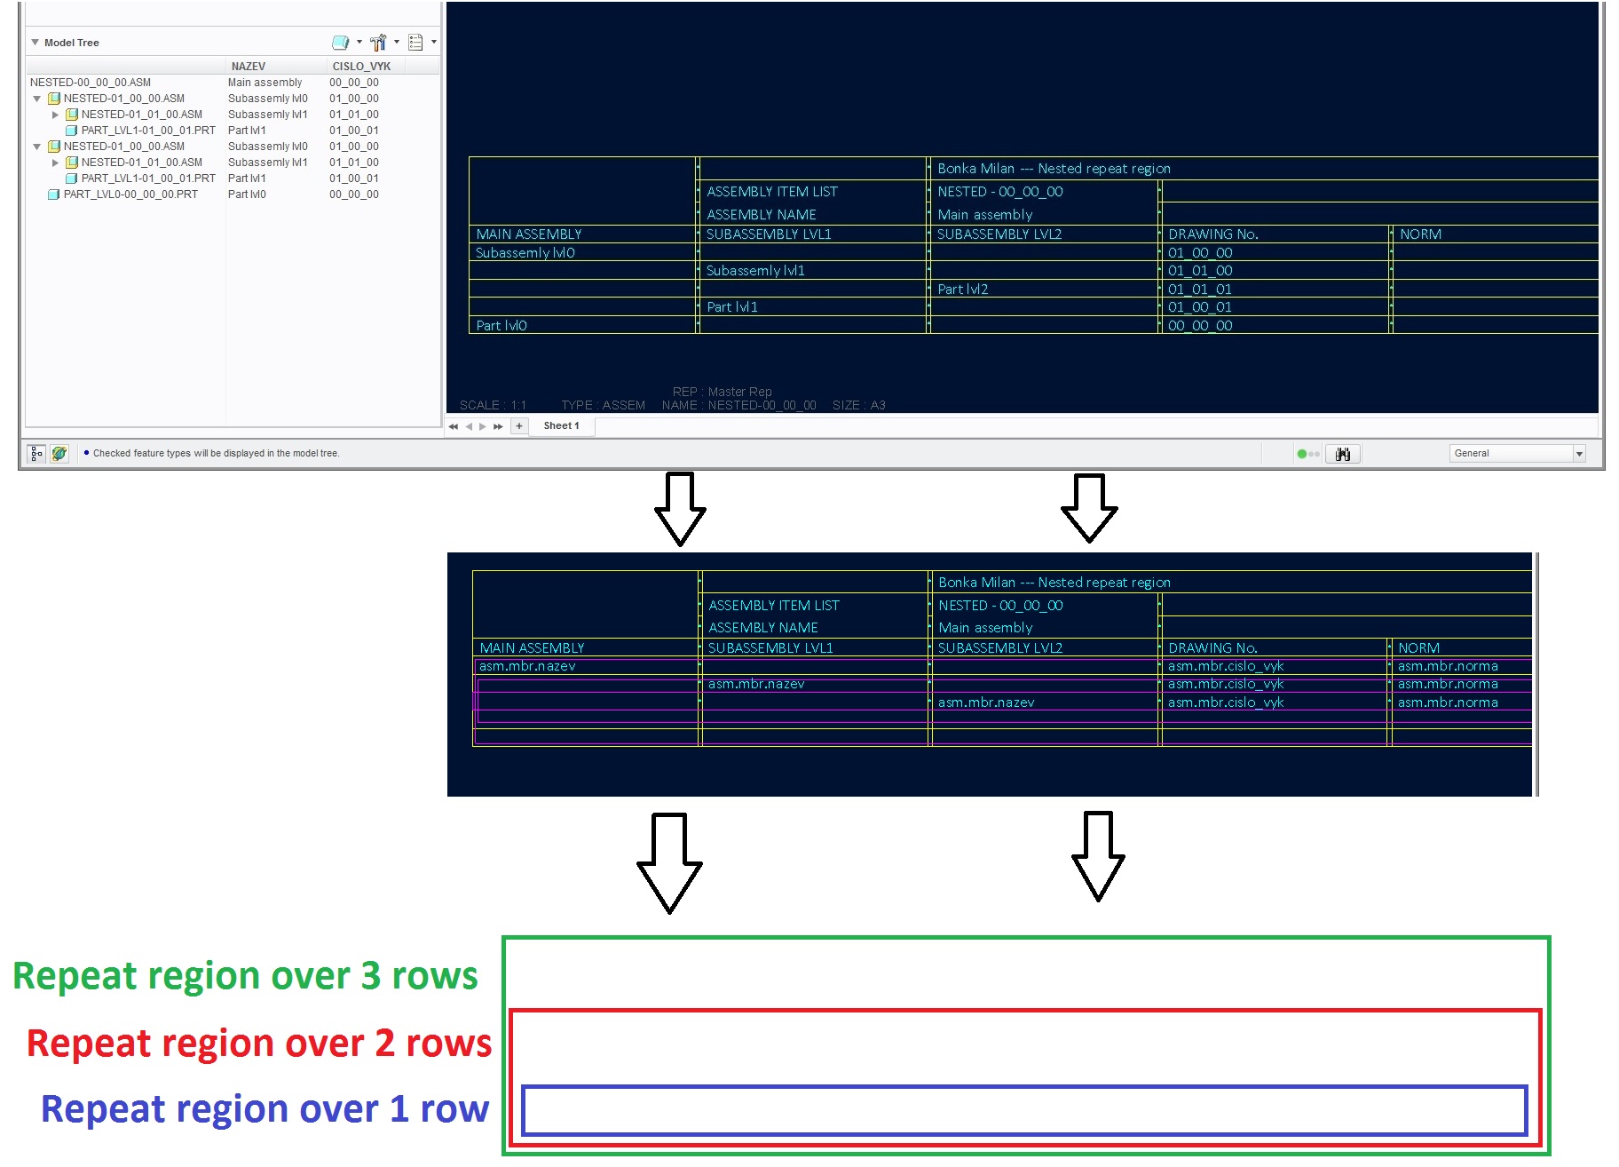Go to the next sheet arrow

pos(483,426)
